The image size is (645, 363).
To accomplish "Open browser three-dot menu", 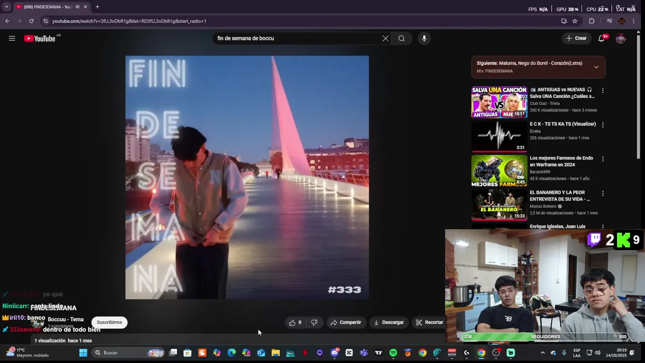I will click(633, 21).
